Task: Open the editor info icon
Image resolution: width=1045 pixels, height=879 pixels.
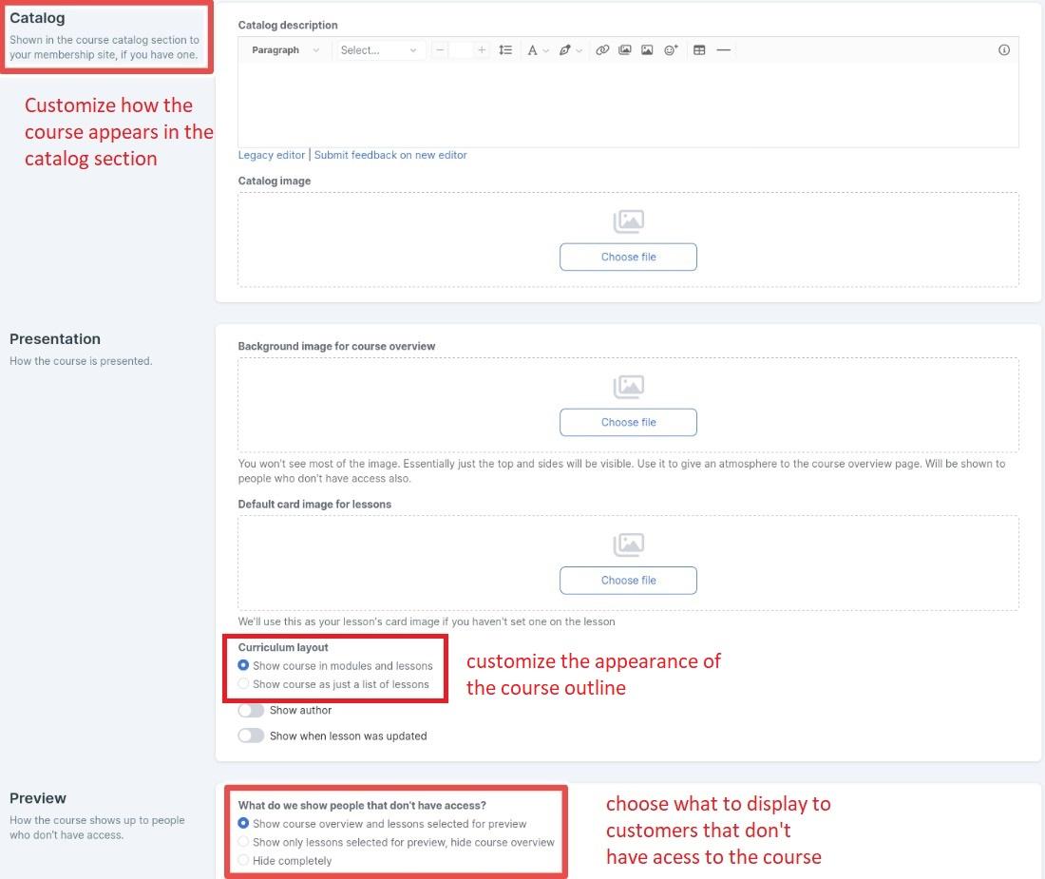Action: click(1004, 50)
